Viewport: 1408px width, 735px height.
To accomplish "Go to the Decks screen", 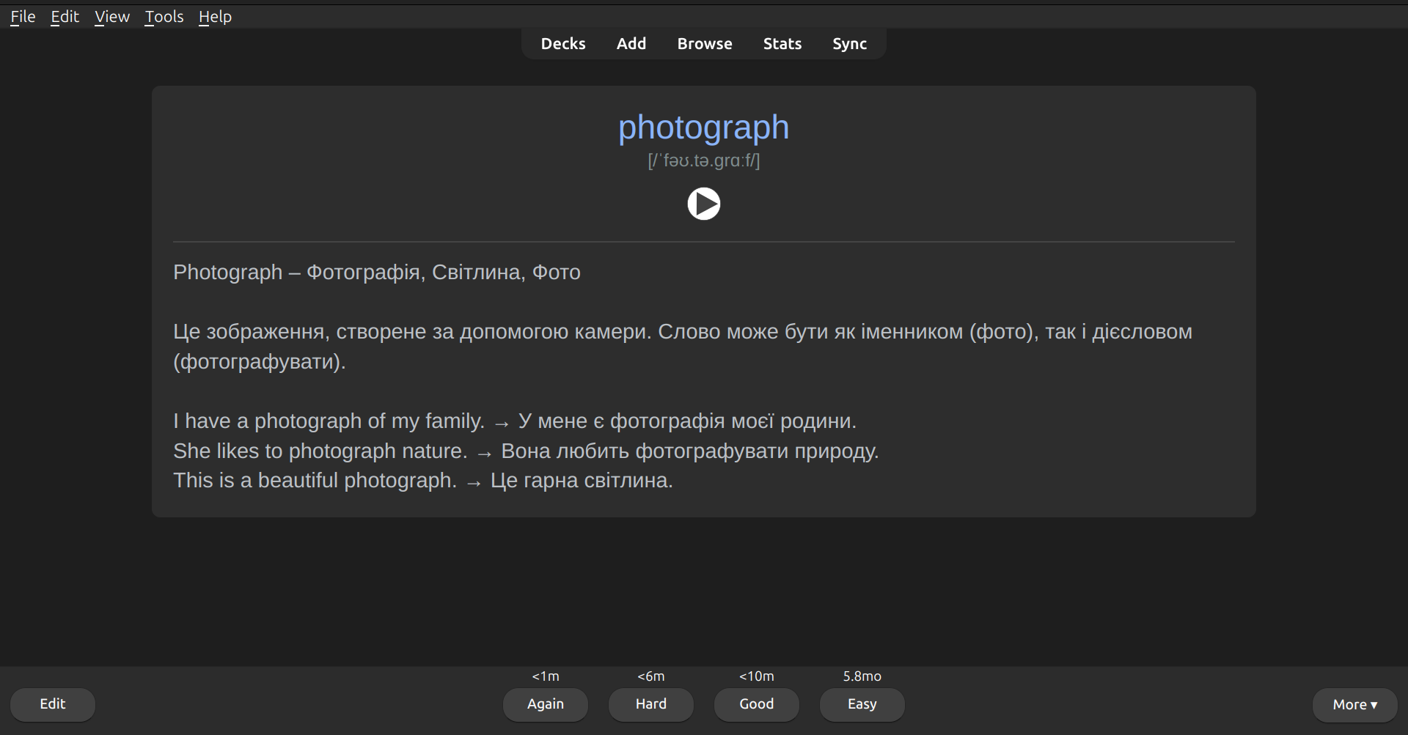I will click(562, 44).
